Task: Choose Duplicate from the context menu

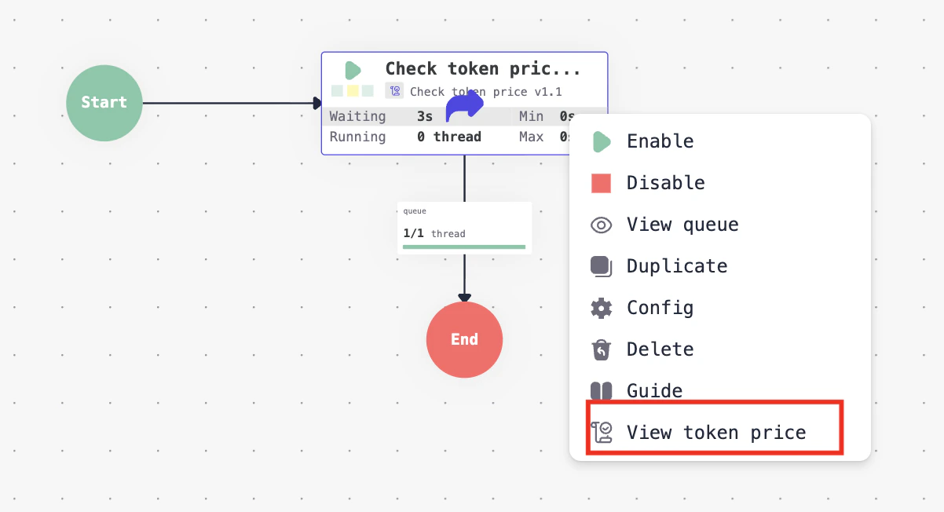Action: point(676,265)
